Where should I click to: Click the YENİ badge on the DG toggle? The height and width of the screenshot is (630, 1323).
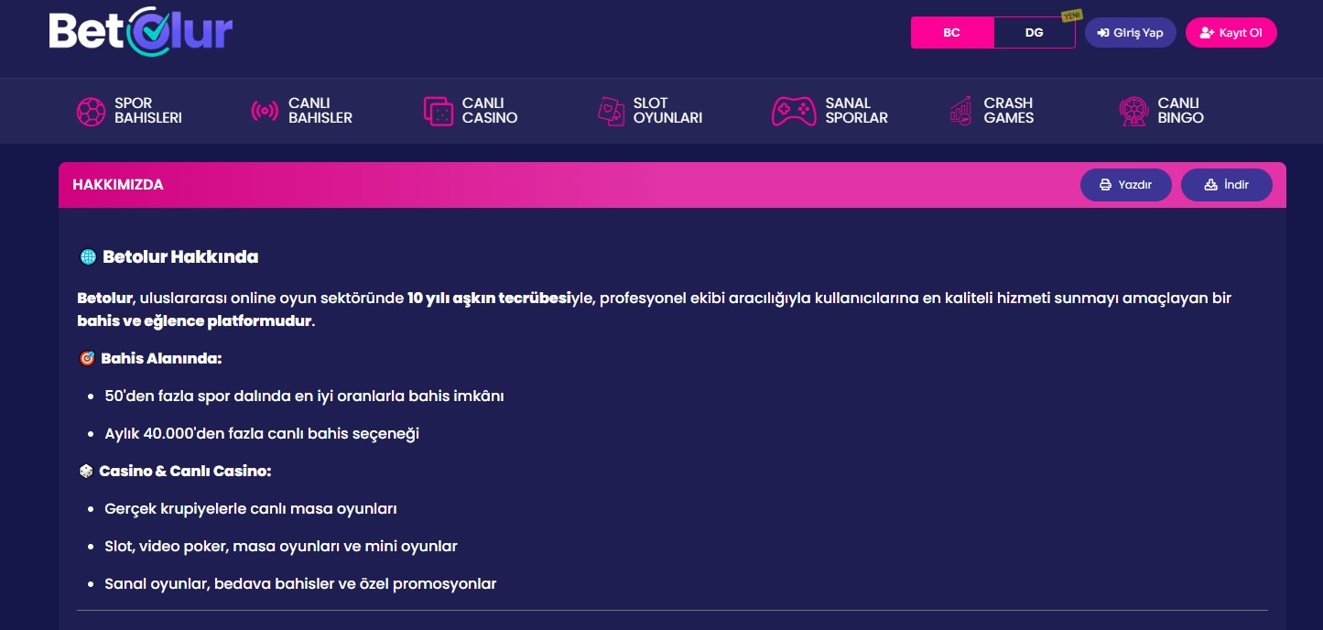point(1071,16)
